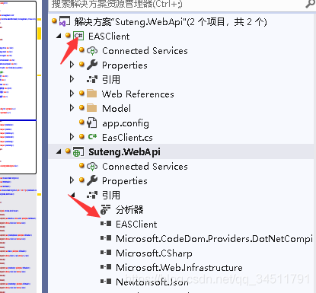Screen dimensions: 316x293
Task: Click the code minimap scrollbar viewport
Action: coord(18,88)
